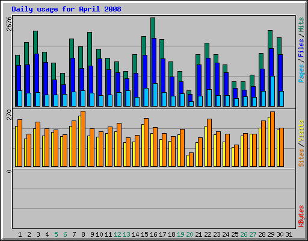The image size is (308, 241).
Task: Click the 0 axis value label
Action: click(9, 171)
